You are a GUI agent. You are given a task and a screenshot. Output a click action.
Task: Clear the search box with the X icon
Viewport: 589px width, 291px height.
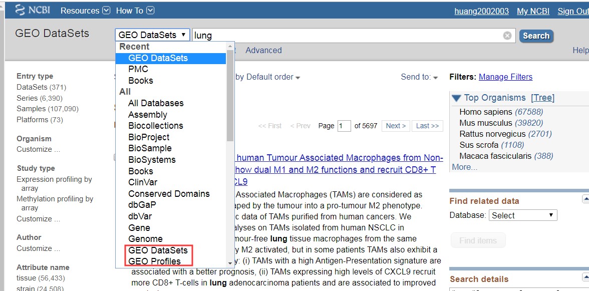coord(507,35)
